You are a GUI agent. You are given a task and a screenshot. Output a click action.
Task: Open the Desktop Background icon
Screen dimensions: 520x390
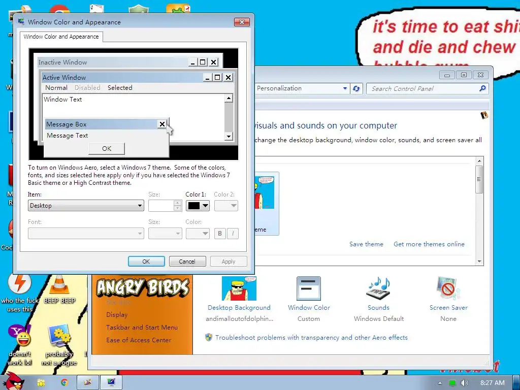239,288
